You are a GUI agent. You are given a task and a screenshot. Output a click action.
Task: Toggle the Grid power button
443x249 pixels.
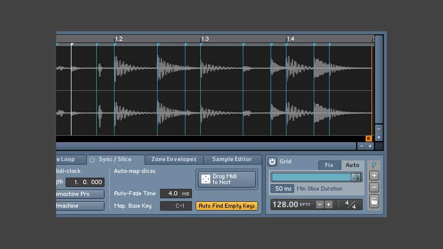coord(272,162)
